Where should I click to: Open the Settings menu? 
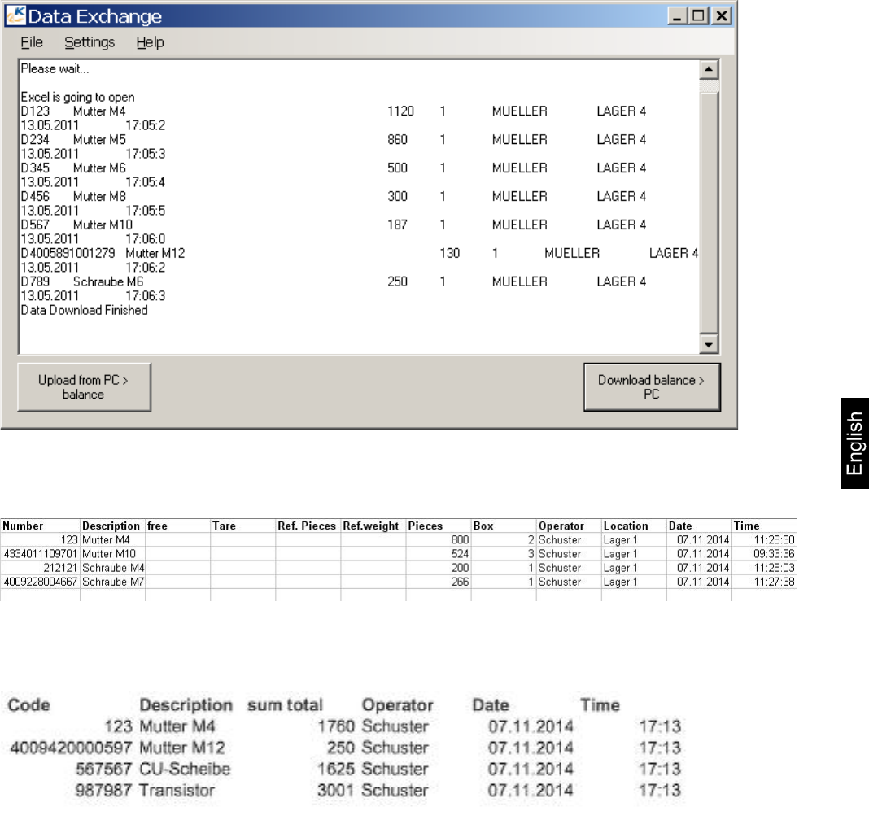click(90, 42)
